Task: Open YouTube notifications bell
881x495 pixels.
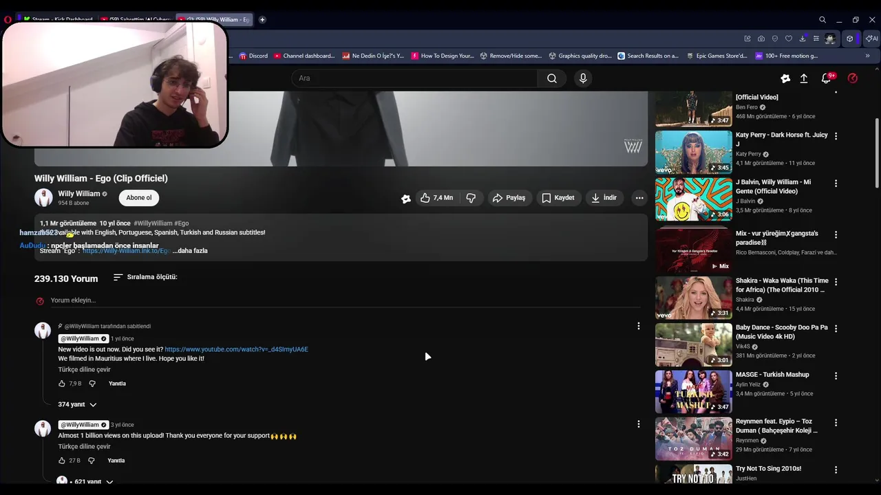Action: coord(827,78)
